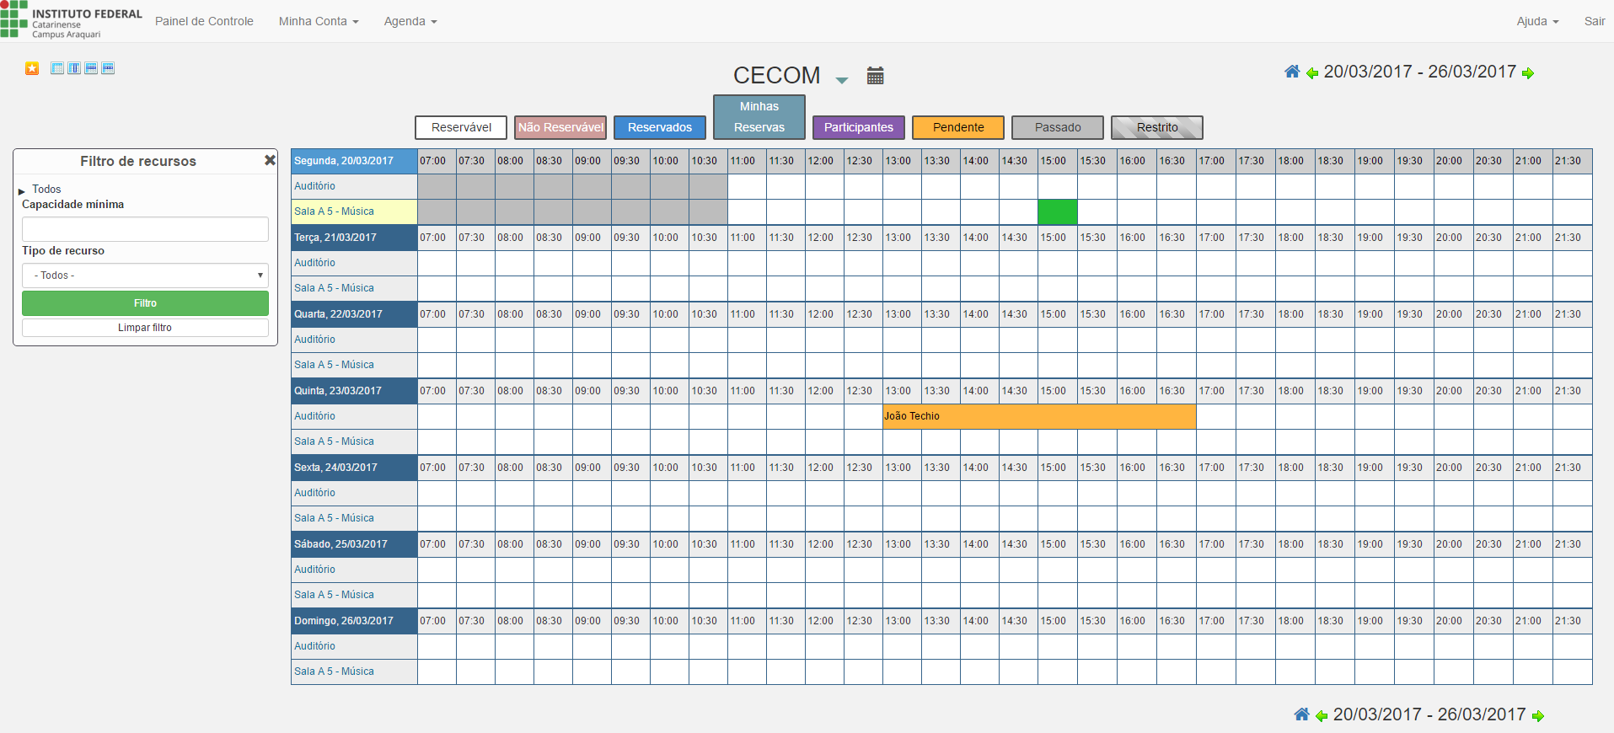Click the Limpar filtro button

(145, 328)
